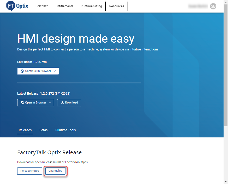Click the scrollbar down arrow
Viewport: 228px width, 184px height.
(226, 182)
